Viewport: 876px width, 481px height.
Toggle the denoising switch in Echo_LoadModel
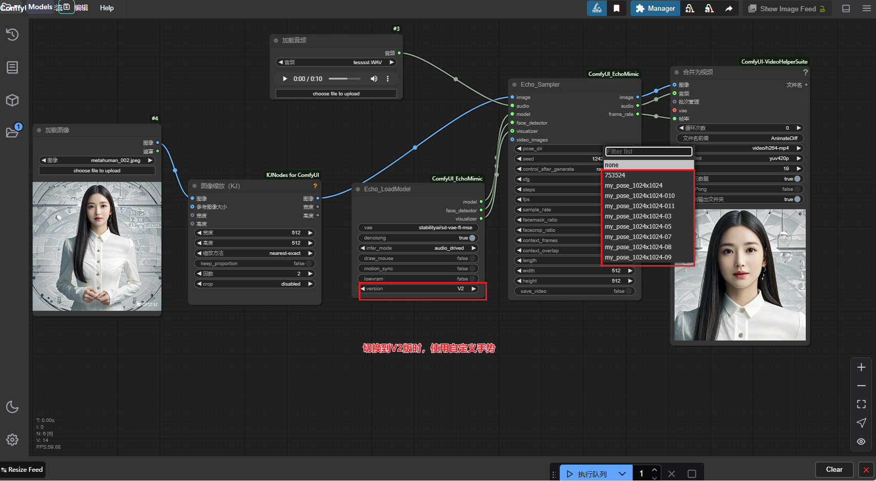tap(472, 238)
